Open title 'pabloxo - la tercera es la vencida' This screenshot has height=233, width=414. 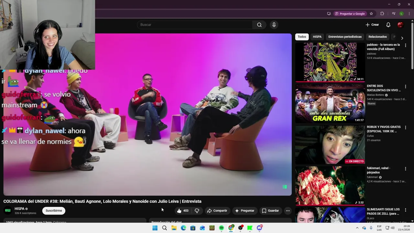(383, 47)
